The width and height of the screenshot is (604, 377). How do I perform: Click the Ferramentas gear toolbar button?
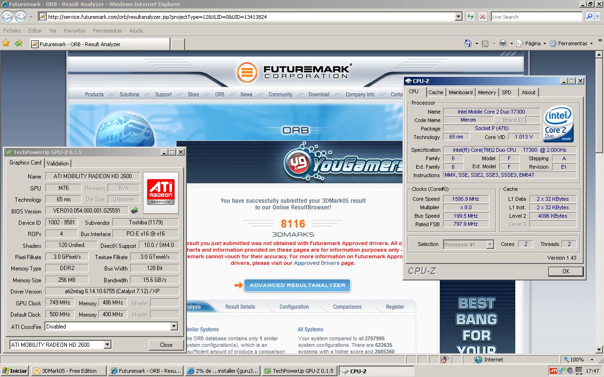[571, 43]
